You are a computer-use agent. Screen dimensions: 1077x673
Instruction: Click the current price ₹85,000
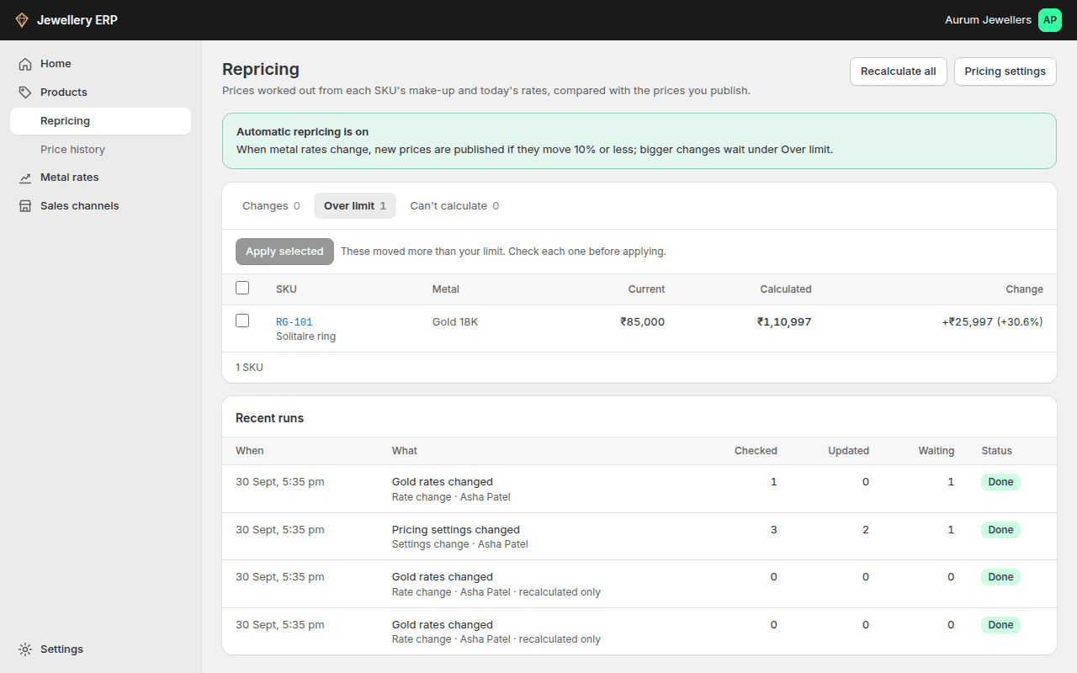pos(643,322)
